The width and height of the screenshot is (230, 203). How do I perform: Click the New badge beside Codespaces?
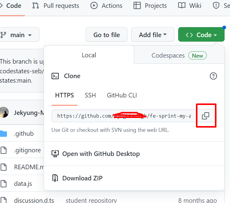[x=197, y=56]
